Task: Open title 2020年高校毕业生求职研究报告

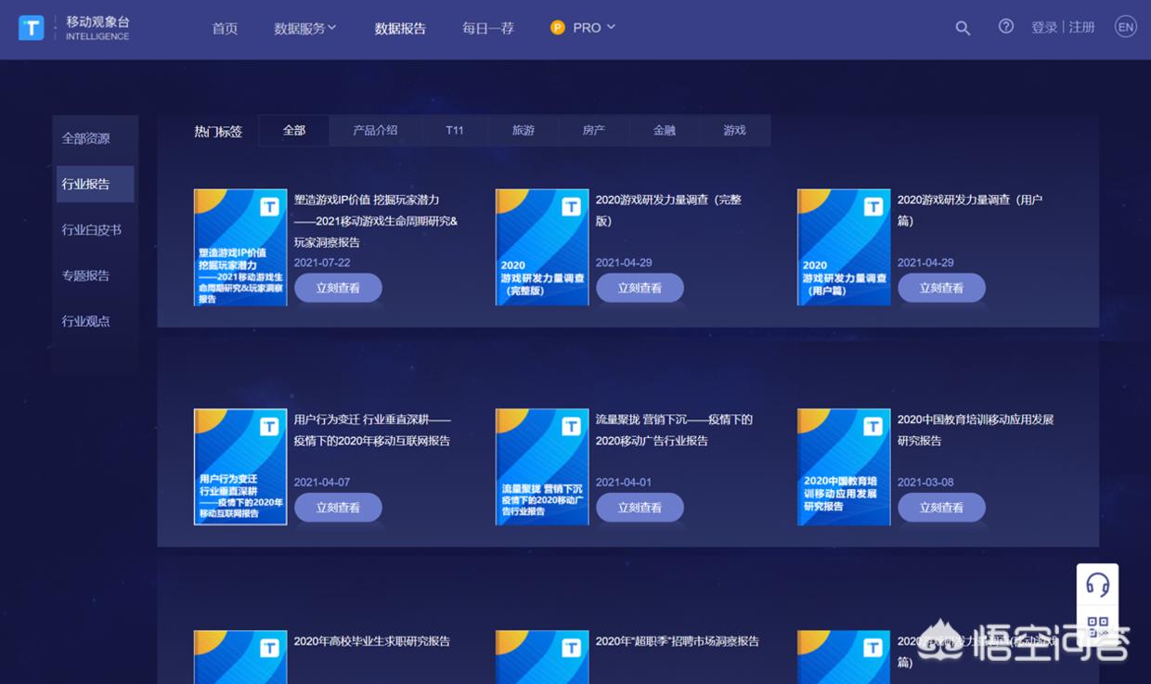Action: click(372, 641)
